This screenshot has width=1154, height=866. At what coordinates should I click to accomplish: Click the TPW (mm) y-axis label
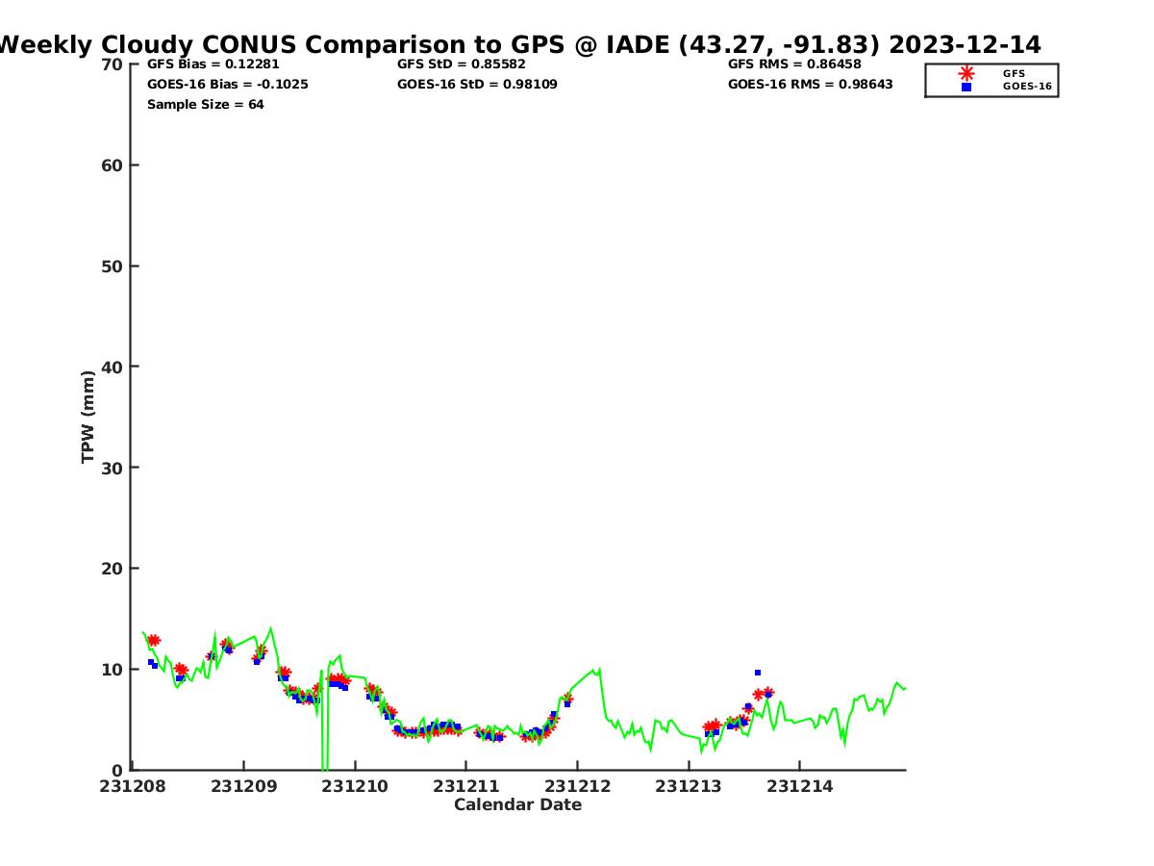pyautogui.click(x=88, y=417)
